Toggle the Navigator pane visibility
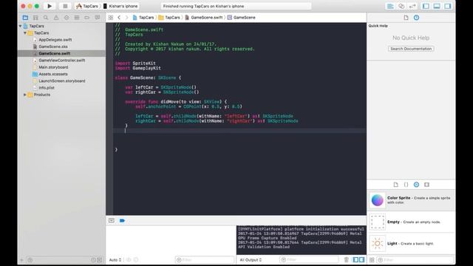 (426, 6)
